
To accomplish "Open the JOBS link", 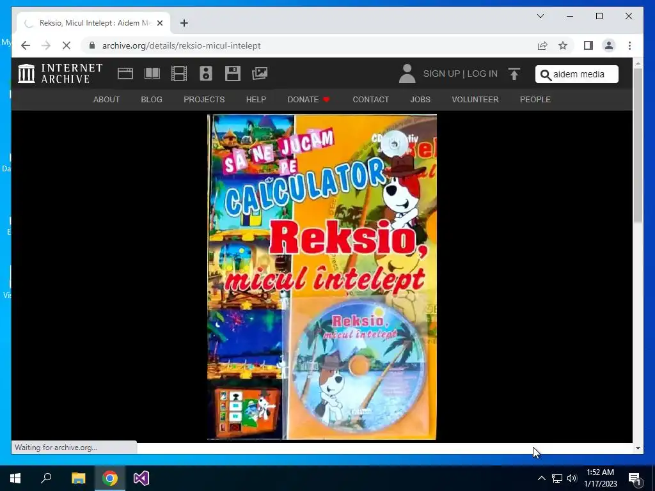I will [420, 99].
